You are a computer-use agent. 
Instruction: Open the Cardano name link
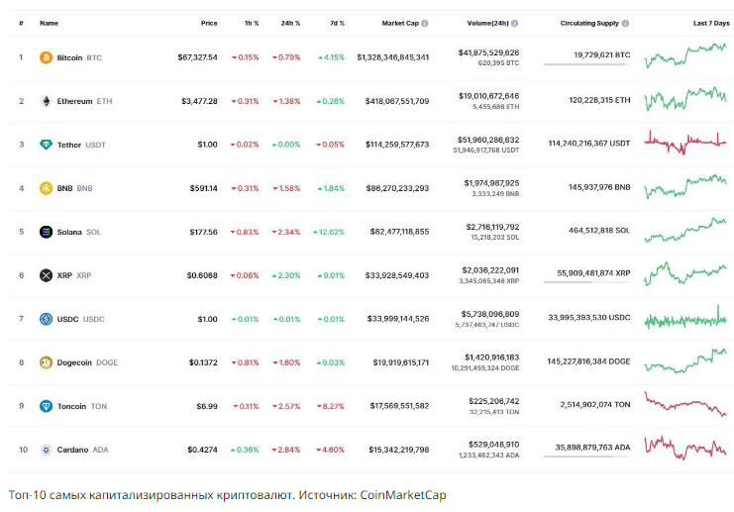point(72,450)
